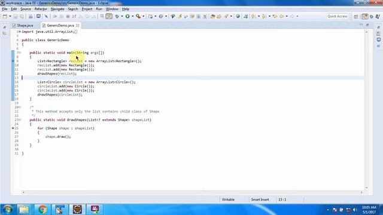The width and height of the screenshot is (383, 215).
Task: Minimize the editor area
Action: click(361, 25)
